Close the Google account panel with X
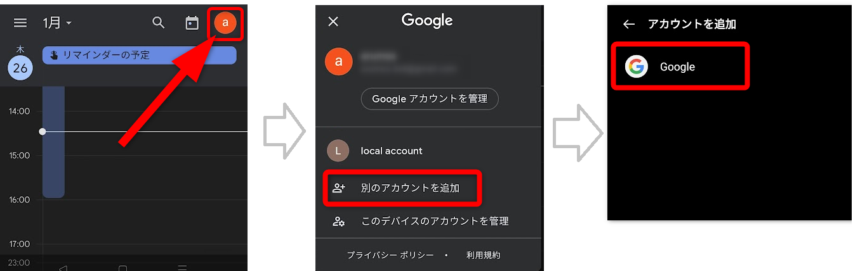This screenshot has height=271, width=853. click(x=333, y=22)
